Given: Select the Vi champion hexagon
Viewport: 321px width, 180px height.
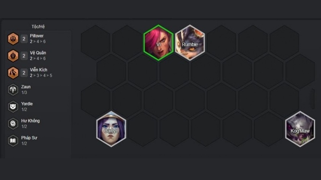Looking at the screenshot, I should coord(158,43).
